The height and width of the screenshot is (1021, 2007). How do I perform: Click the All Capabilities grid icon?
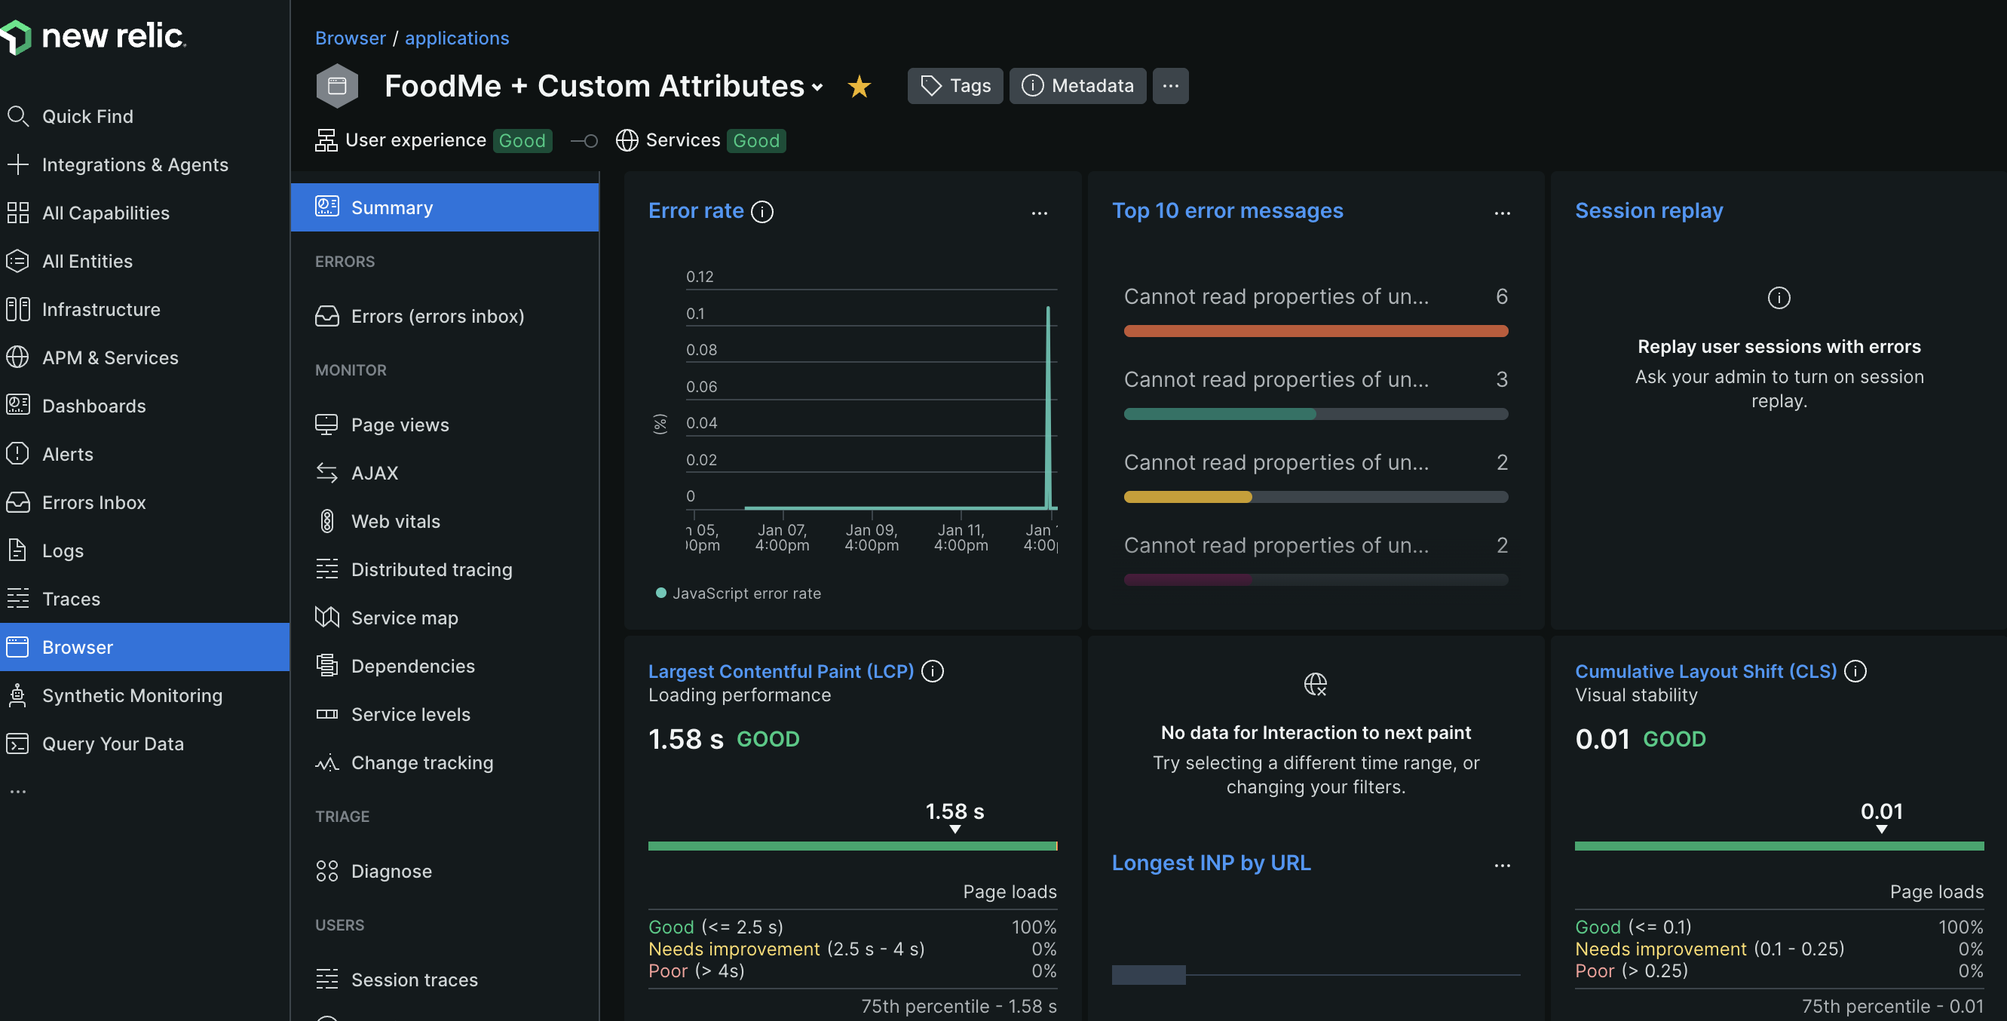[x=18, y=213]
